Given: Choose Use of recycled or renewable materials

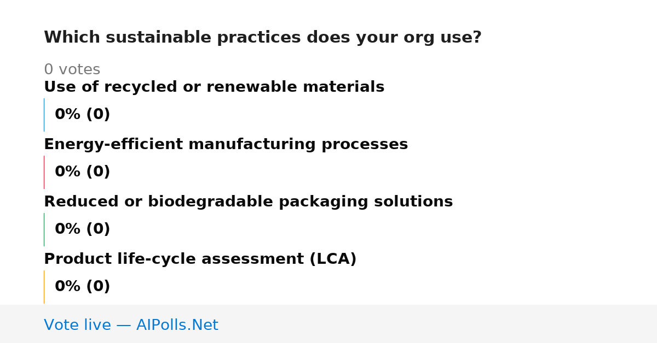Looking at the screenshot, I should pos(214,87).
